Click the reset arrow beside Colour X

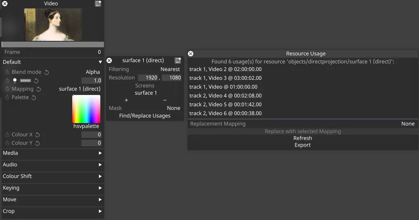coord(37,135)
